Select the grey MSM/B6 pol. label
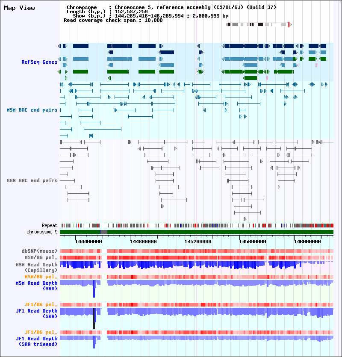Image resolution: width=342 pixels, height=357 pixels. click(x=41, y=257)
